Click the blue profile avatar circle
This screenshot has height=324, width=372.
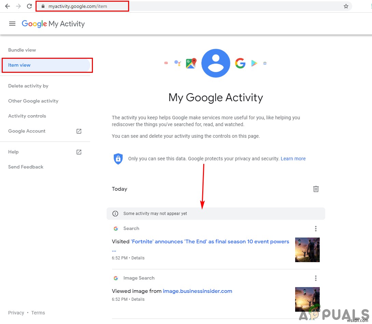216,63
